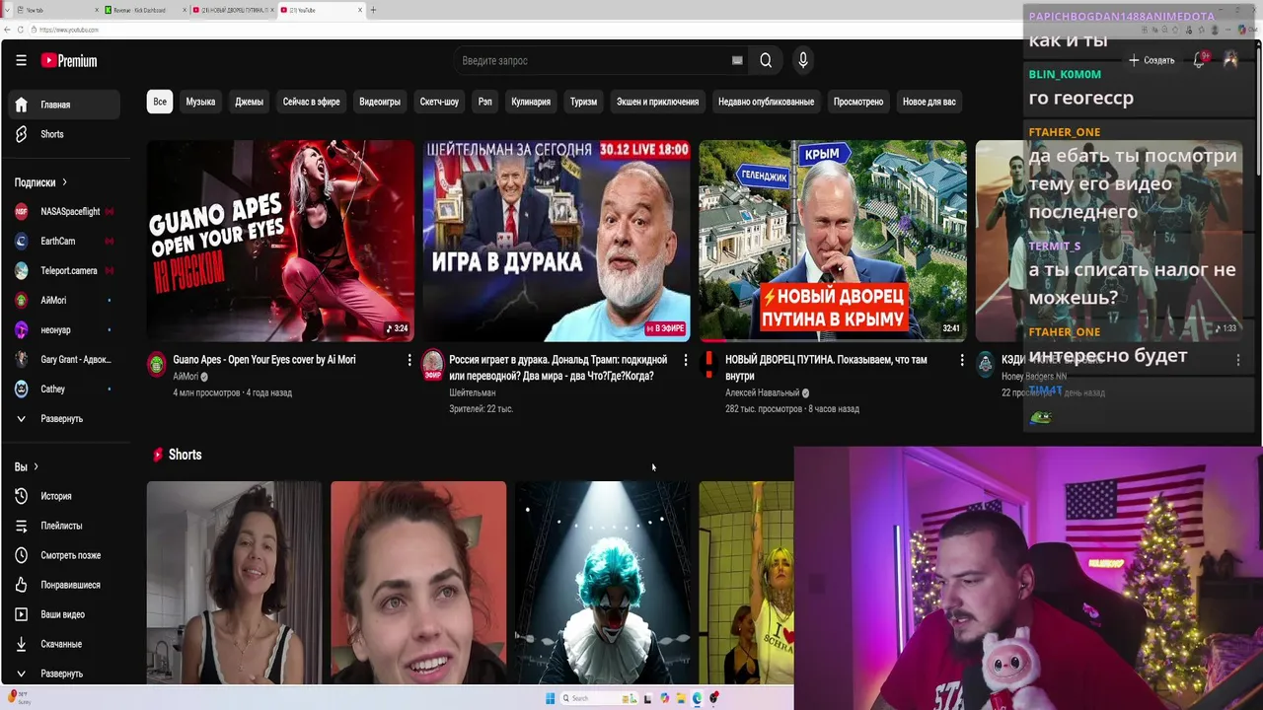Open АйМori subscription in sidebar
The width and height of the screenshot is (1263, 710).
pyautogui.click(x=64, y=300)
